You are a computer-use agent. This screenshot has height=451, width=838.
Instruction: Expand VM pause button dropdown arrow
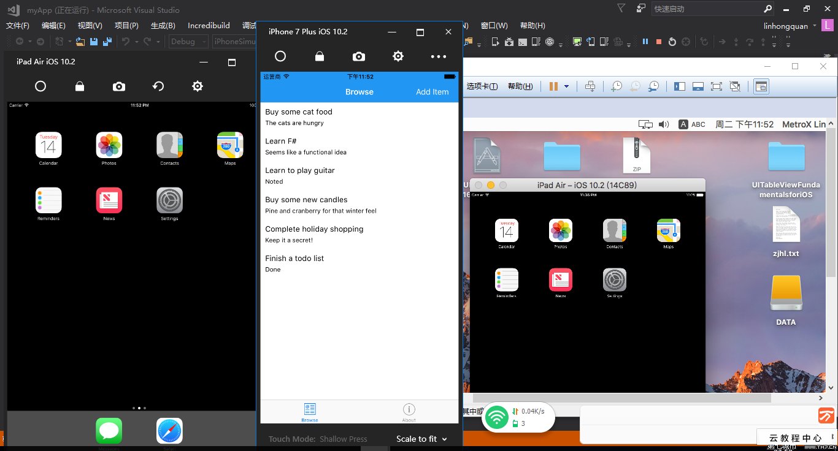(x=566, y=86)
